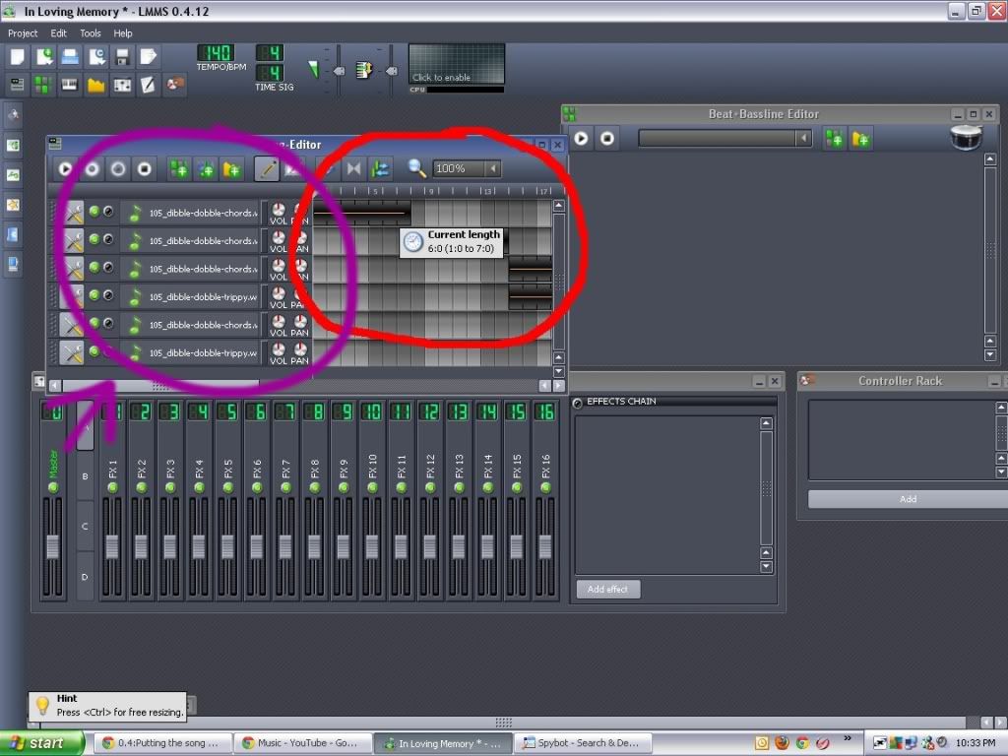Toggle mute LED on FX 1 channel
This screenshot has width=1008, height=756.
[x=112, y=487]
